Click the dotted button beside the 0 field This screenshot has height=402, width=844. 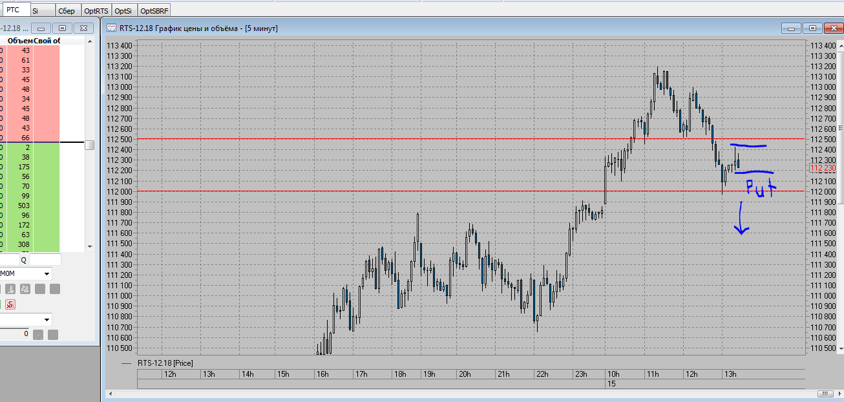pos(38,335)
